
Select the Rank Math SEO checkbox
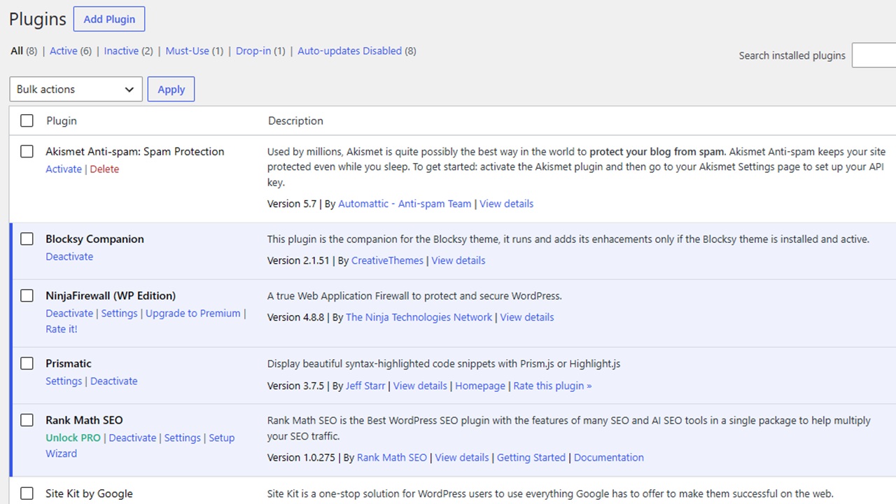click(x=27, y=420)
